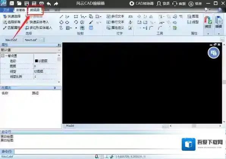Screen dimensions: 226x159
Task: Select the Chamfer corner tool
Action: pyautogui.click(x=160, y=28)
